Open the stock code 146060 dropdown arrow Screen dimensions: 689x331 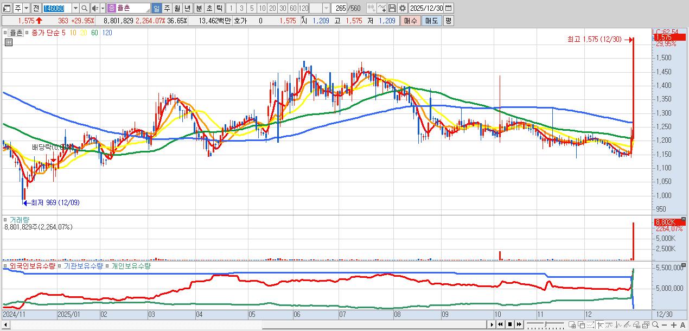pyautogui.click(x=75, y=8)
